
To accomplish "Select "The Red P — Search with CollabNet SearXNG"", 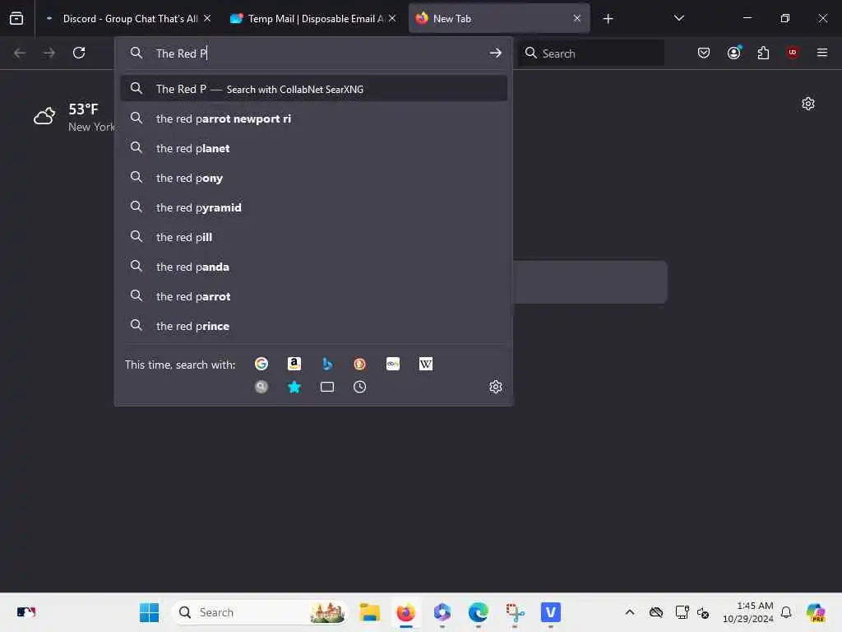I will pos(313,89).
